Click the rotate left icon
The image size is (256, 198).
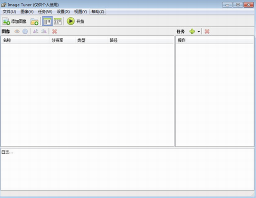[36, 31]
